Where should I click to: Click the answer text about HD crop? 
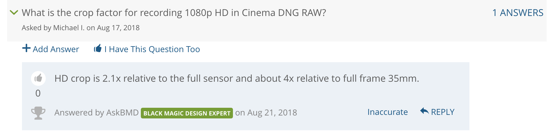pos(237,78)
